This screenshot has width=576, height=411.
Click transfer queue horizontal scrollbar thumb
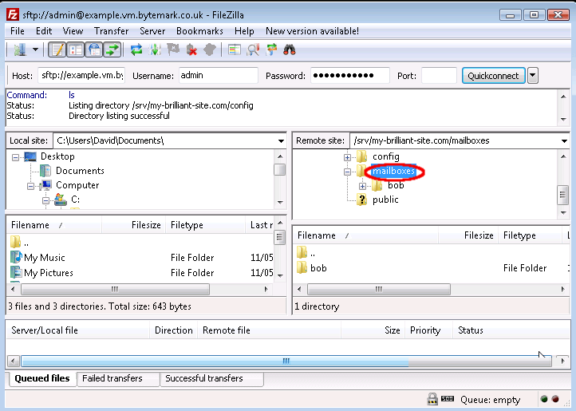(286, 361)
